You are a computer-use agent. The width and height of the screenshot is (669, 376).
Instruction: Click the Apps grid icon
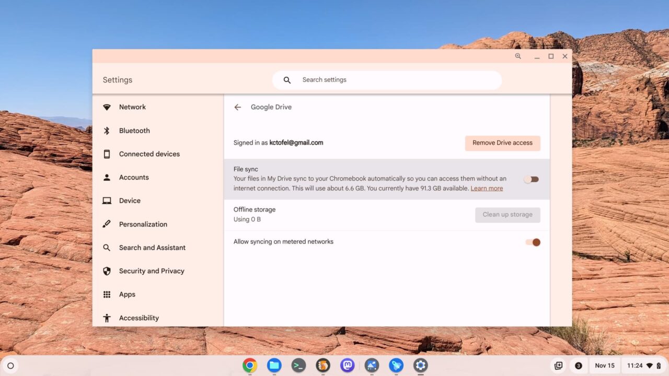[107, 295]
